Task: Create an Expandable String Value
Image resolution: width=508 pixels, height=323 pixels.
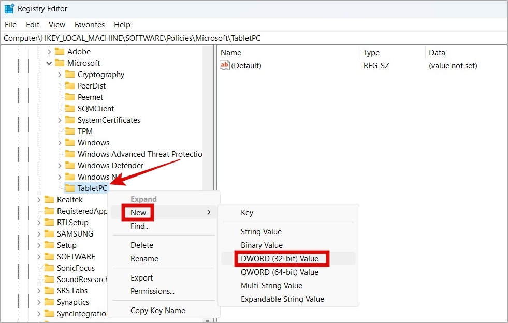Action: pyautogui.click(x=288, y=299)
